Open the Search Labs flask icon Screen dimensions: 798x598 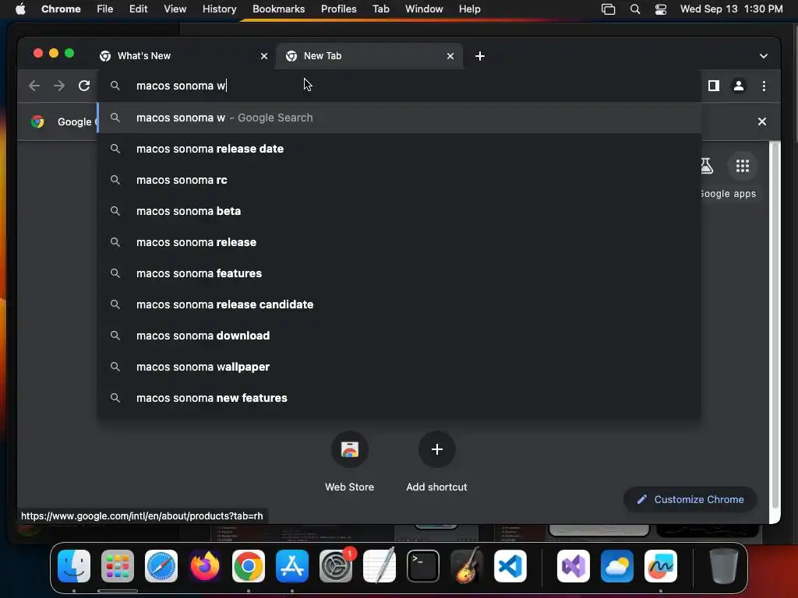706,166
